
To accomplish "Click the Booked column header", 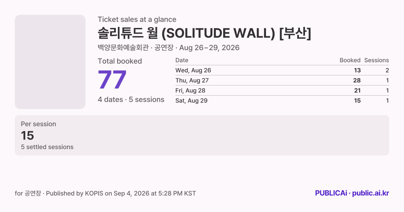I will tap(350, 60).
